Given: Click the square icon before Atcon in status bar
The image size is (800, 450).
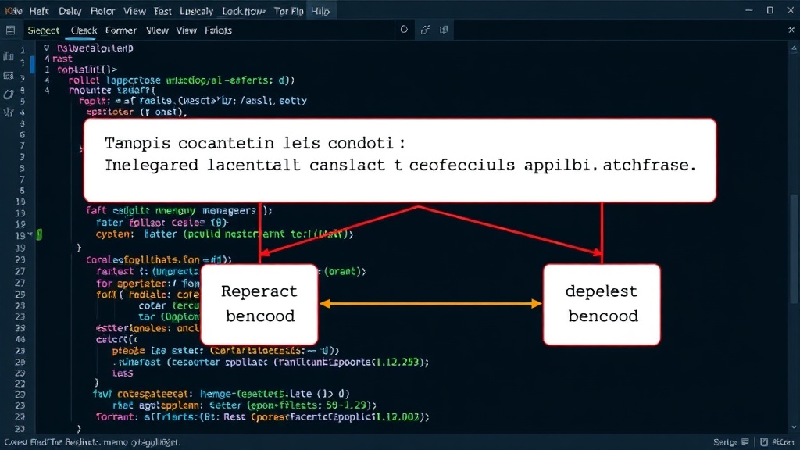Looking at the screenshot, I should click(764, 442).
